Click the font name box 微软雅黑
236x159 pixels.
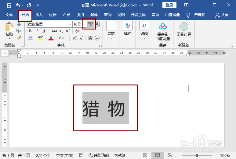point(48,24)
